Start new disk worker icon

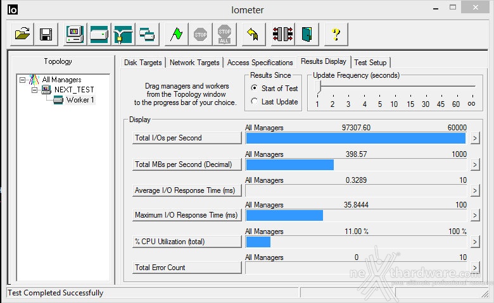point(99,34)
